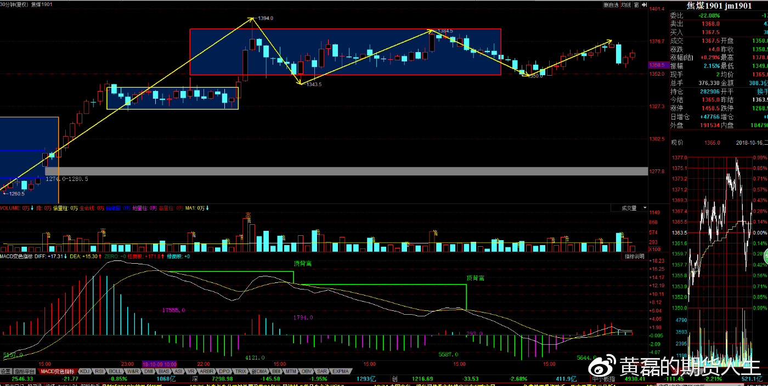
Task: Click the MACD DIFF: +17.31 readout
Action: pyautogui.click(x=50, y=256)
